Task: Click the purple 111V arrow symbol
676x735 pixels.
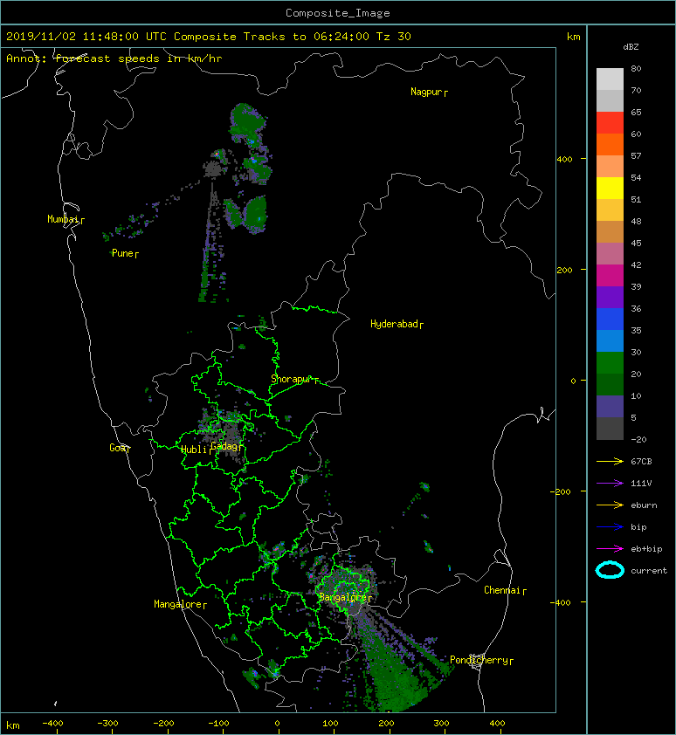Action: point(610,484)
